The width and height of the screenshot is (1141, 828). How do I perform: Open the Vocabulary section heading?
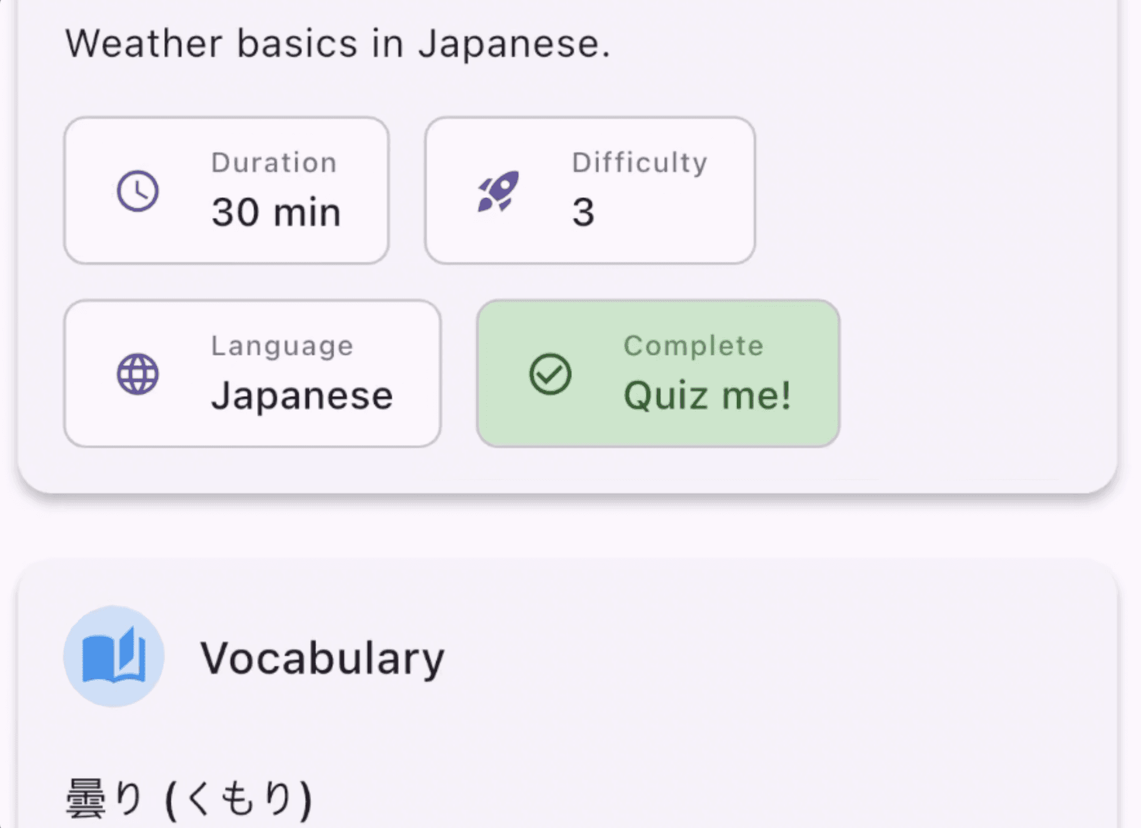tap(322, 658)
